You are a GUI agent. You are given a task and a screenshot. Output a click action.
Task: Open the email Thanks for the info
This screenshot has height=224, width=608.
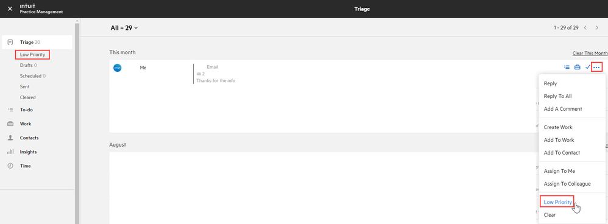216,80
